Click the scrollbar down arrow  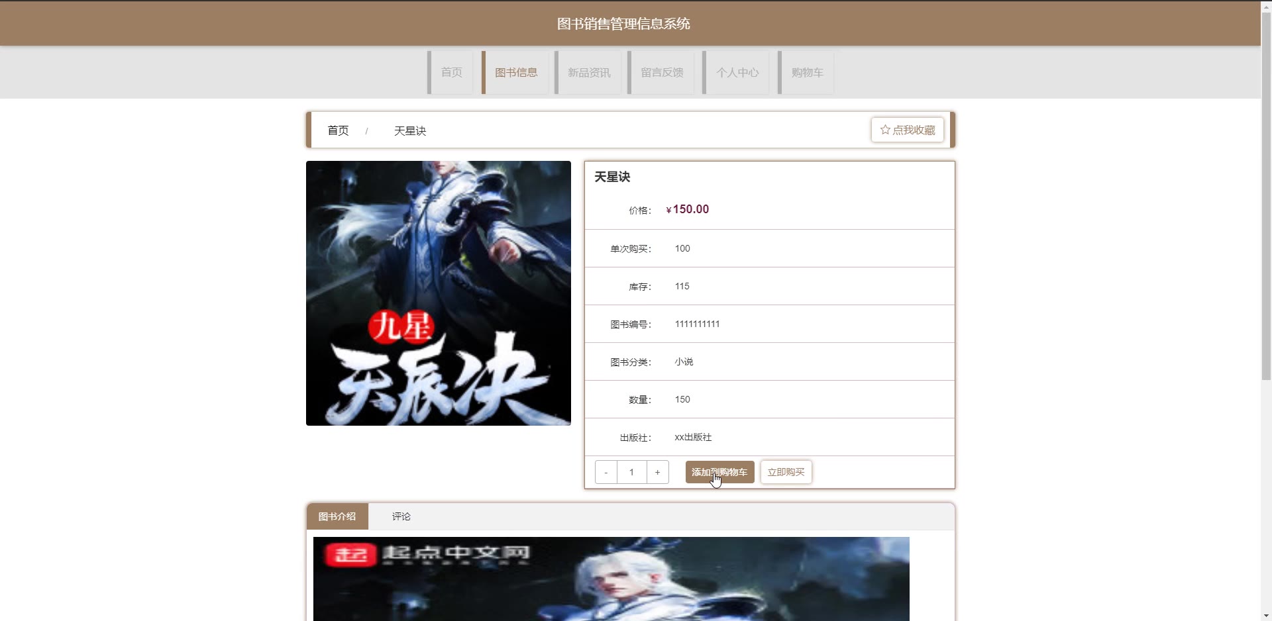1266,616
